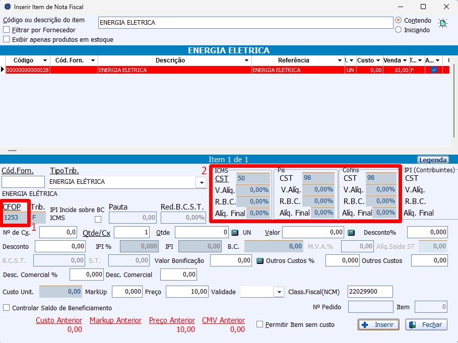Click the row indicator arrow of the item row
Image resolution: width=458 pixels, height=343 pixels.
coord(3,70)
